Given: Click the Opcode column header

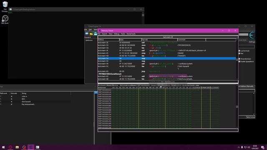Looking at the screenshot, I should 159,40.
